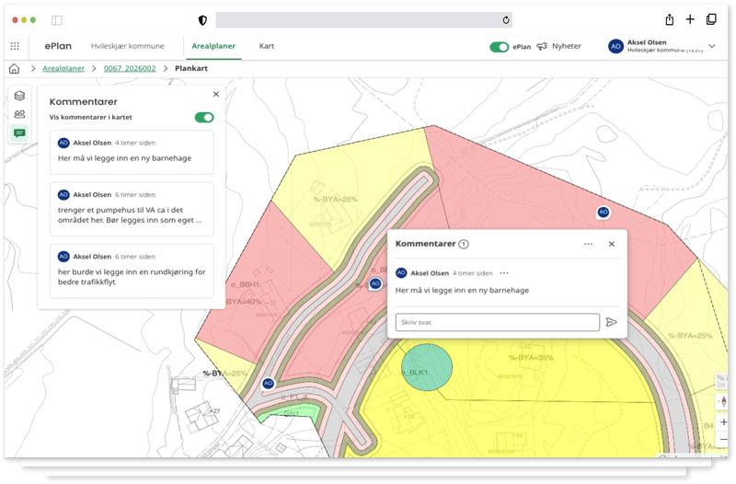Viewport: 736px width, 484px height.
Task: Click the browser privacy shield icon
Action: coord(202,20)
